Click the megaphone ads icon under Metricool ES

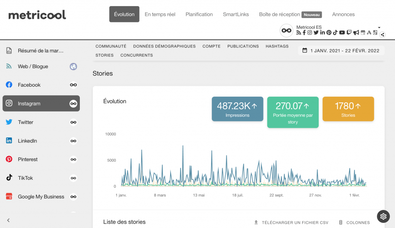356,33
